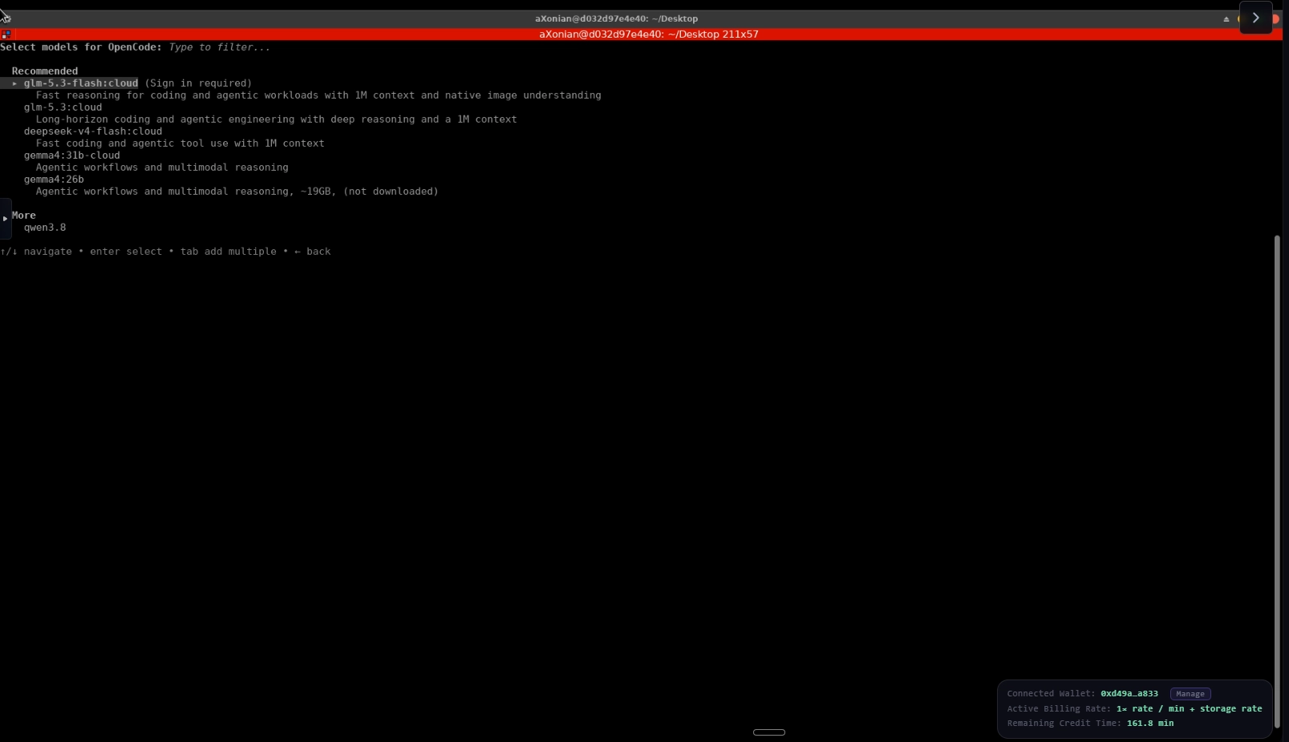Image resolution: width=1289 pixels, height=742 pixels.
Task: Expand the left side panel arrow tab
Action: point(5,218)
